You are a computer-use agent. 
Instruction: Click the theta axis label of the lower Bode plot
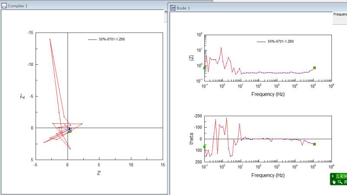pyautogui.click(x=191, y=139)
